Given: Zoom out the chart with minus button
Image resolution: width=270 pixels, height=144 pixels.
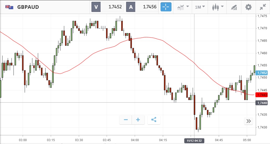Looking at the screenshot, I should (x=126, y=120).
